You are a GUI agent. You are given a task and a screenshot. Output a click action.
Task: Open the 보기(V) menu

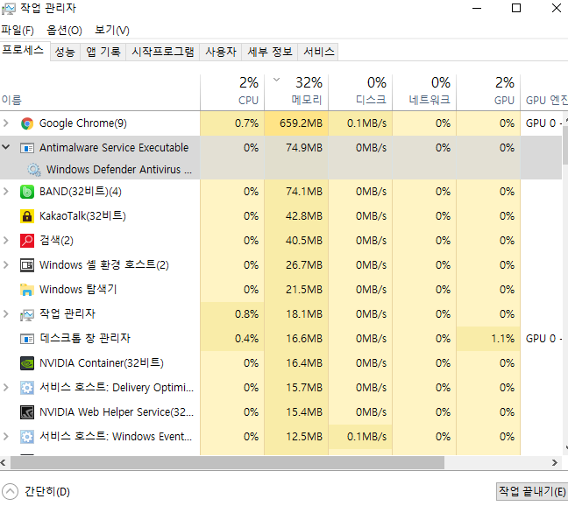[112, 30]
